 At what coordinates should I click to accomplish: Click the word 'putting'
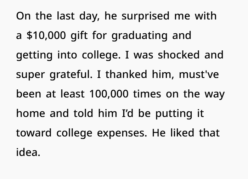[x=174, y=114]
